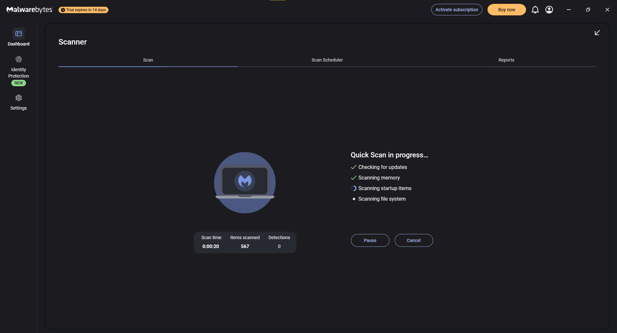Open Identity Protection fingerprint icon
Image resolution: width=617 pixels, height=333 pixels.
[19, 59]
